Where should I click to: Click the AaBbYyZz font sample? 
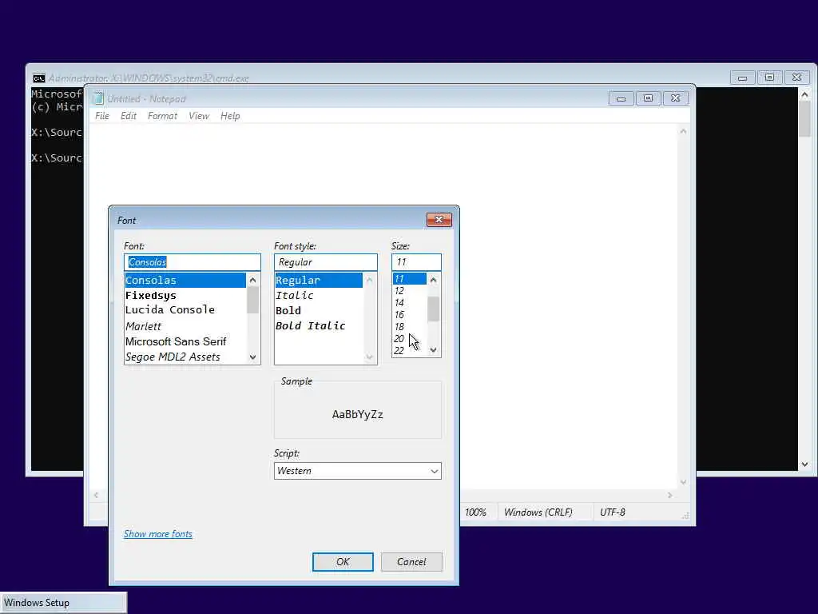[x=358, y=415]
